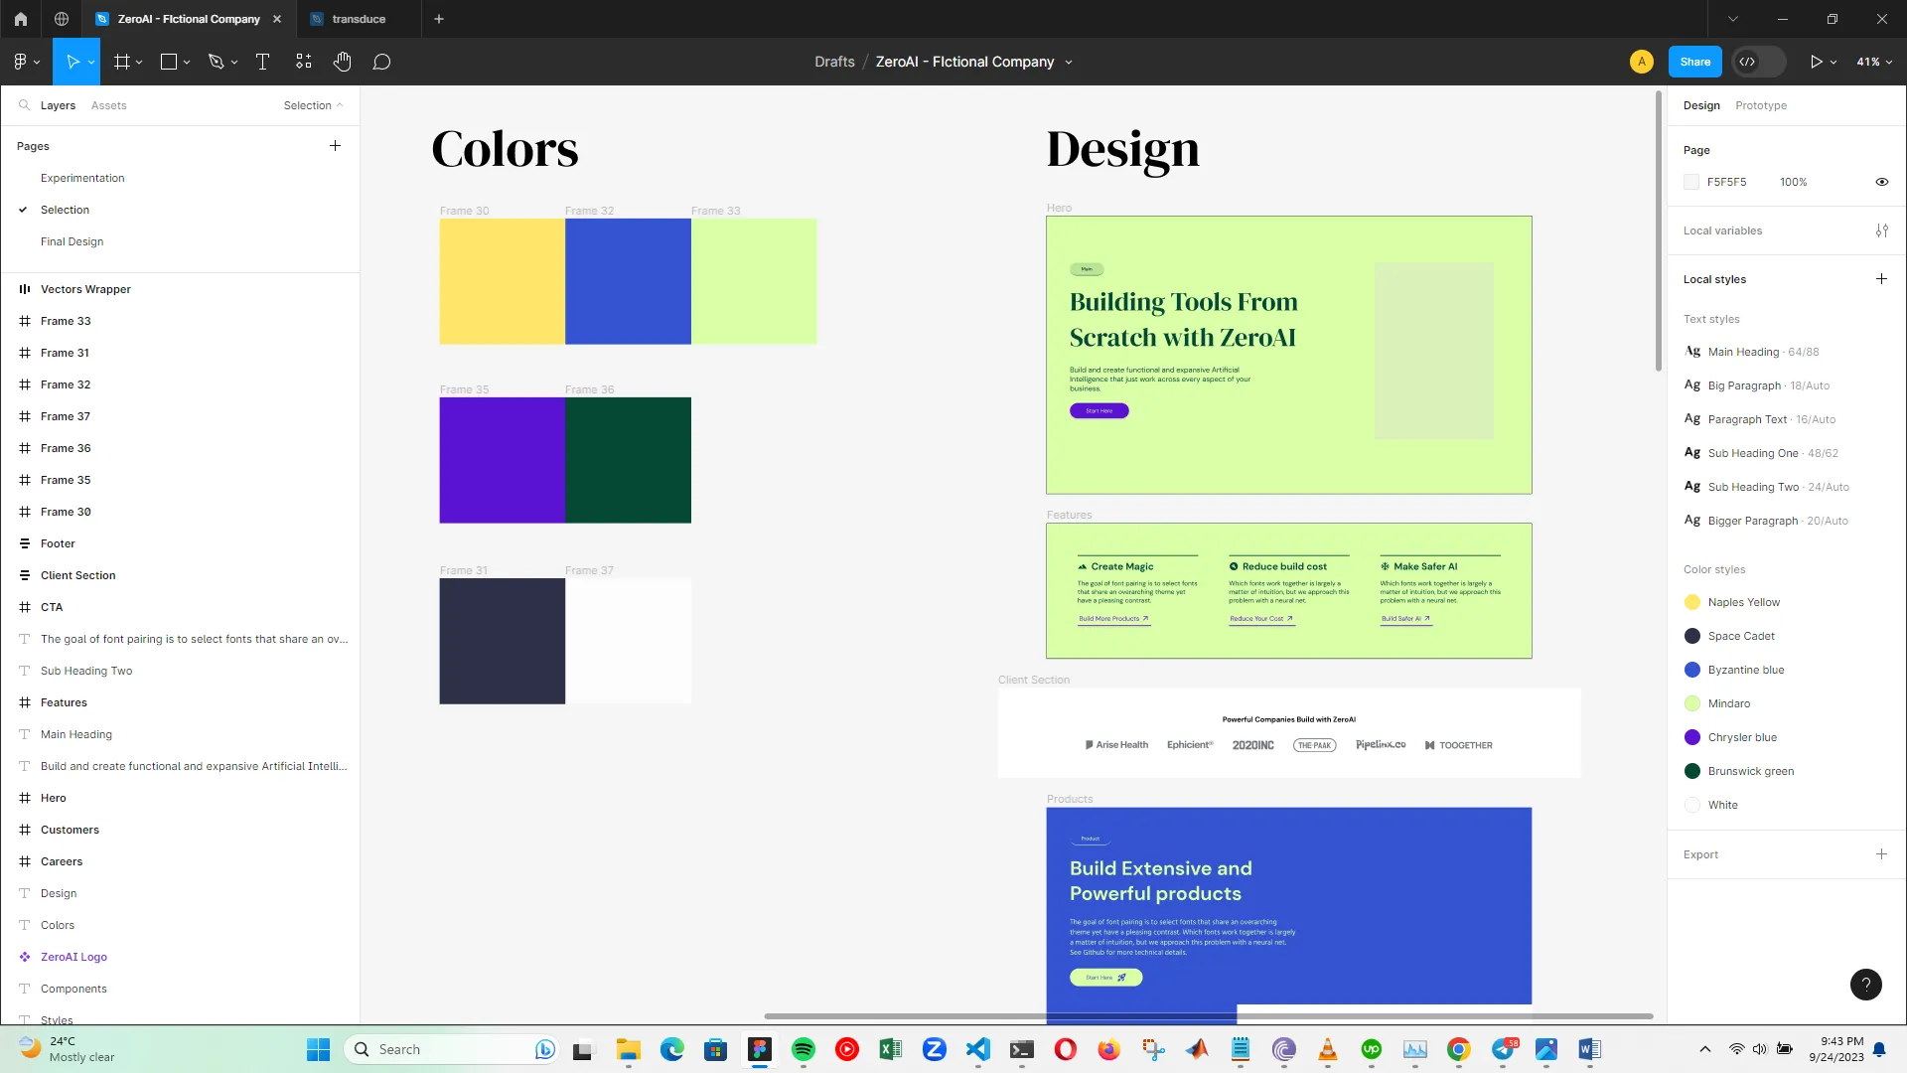Toggle page background visibility eye
Screen dimensions: 1907x1073
pos(1881,182)
